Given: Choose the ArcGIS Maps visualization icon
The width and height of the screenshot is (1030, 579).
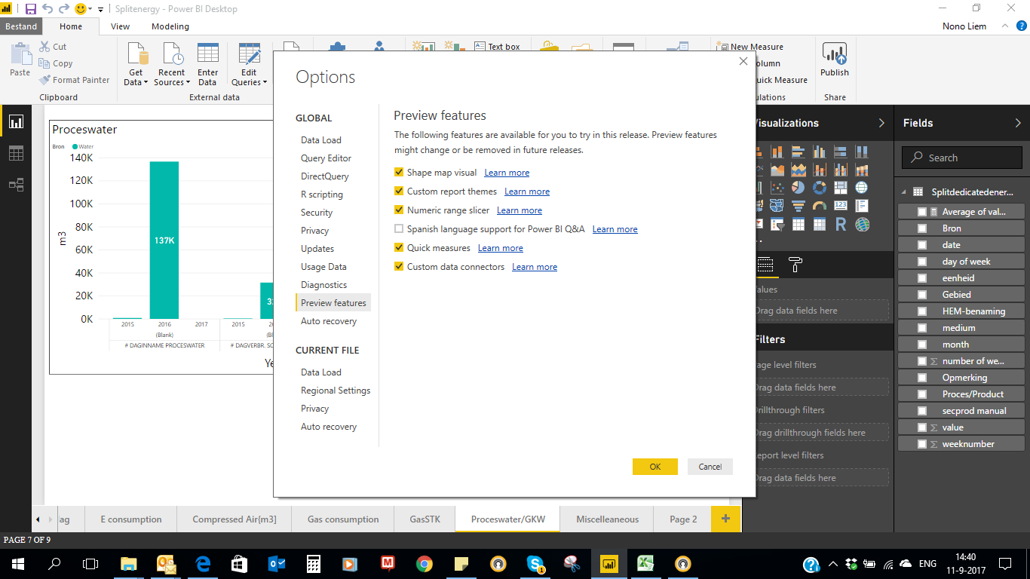Looking at the screenshot, I should (x=862, y=224).
